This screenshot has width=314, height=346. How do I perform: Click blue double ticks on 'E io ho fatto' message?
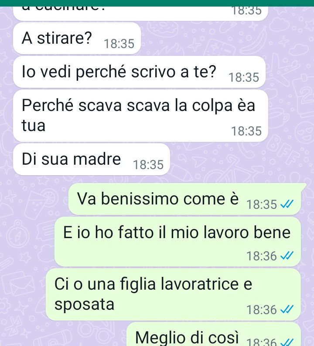coord(287,256)
